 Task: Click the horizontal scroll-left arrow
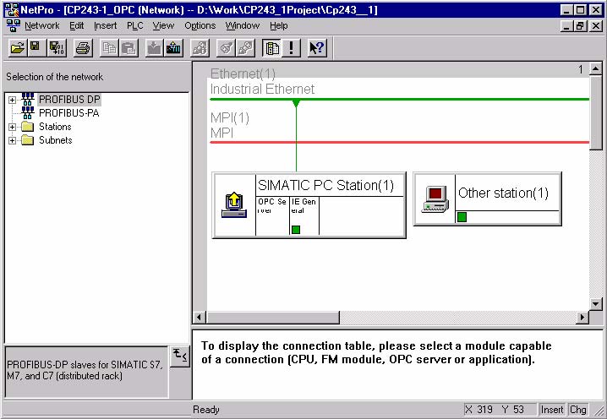tap(199, 318)
